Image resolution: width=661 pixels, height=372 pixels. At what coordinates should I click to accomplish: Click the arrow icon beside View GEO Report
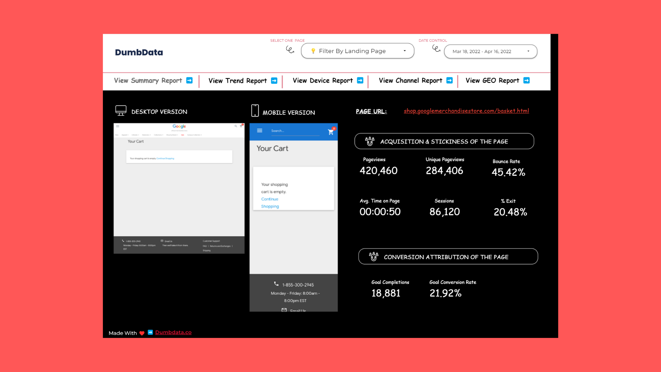[x=526, y=80]
